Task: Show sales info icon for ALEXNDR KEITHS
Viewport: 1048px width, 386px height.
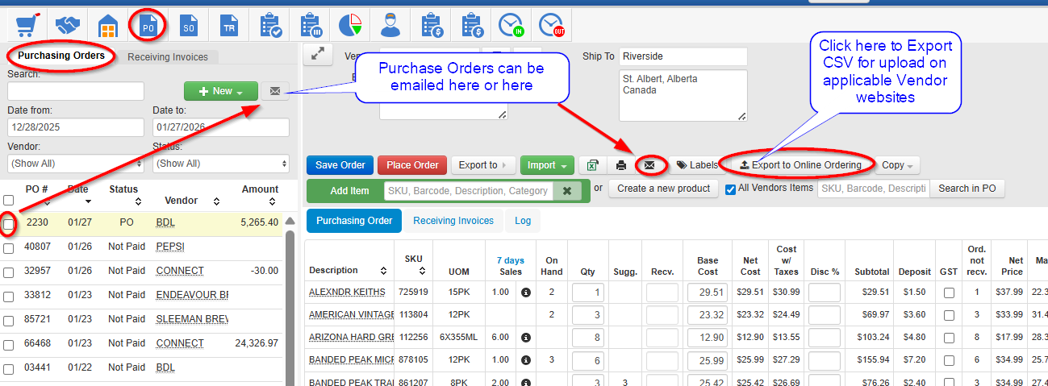Action: (x=525, y=292)
